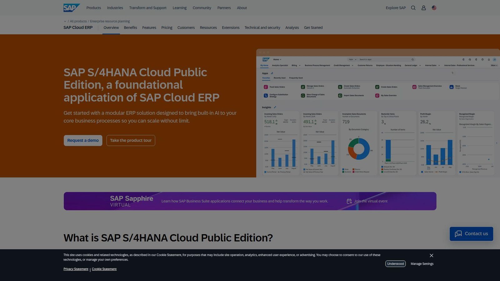Close the cookie banner with the X
Screen dimensions: 500x281
(431, 255)
